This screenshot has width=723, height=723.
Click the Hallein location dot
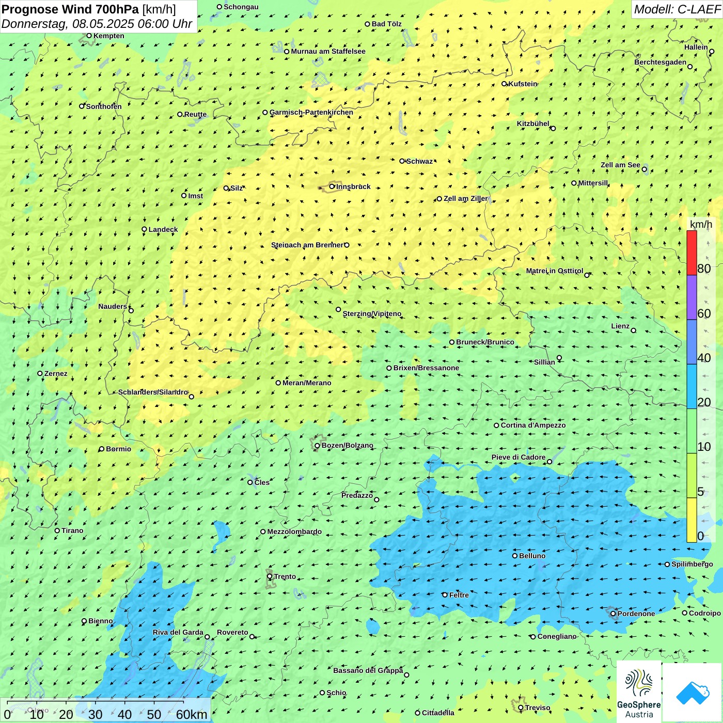tap(712, 51)
